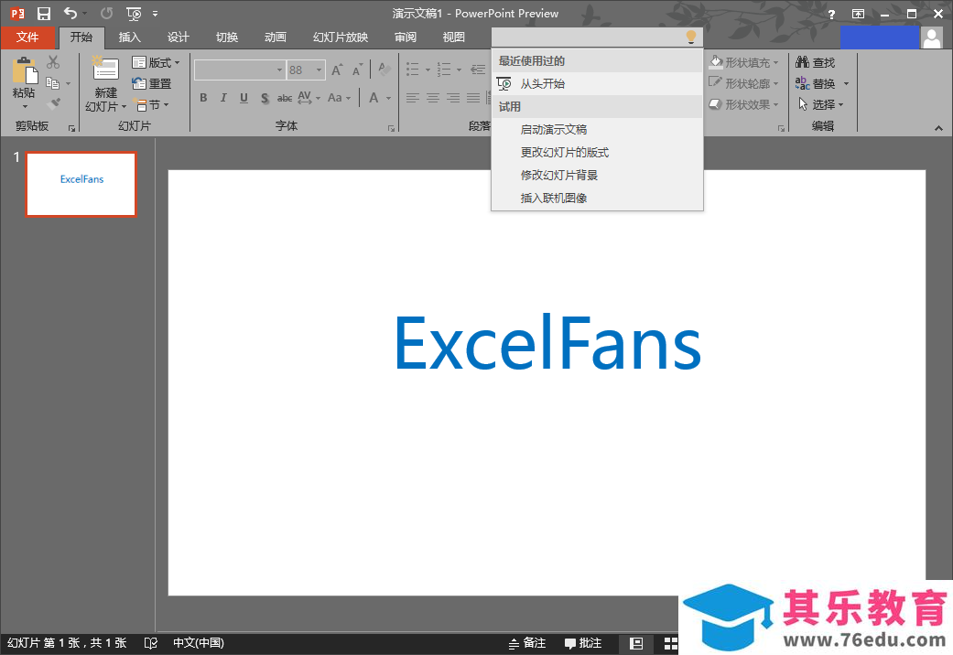Cut selection with the scissors icon
953x655 pixels.
pos(53,62)
